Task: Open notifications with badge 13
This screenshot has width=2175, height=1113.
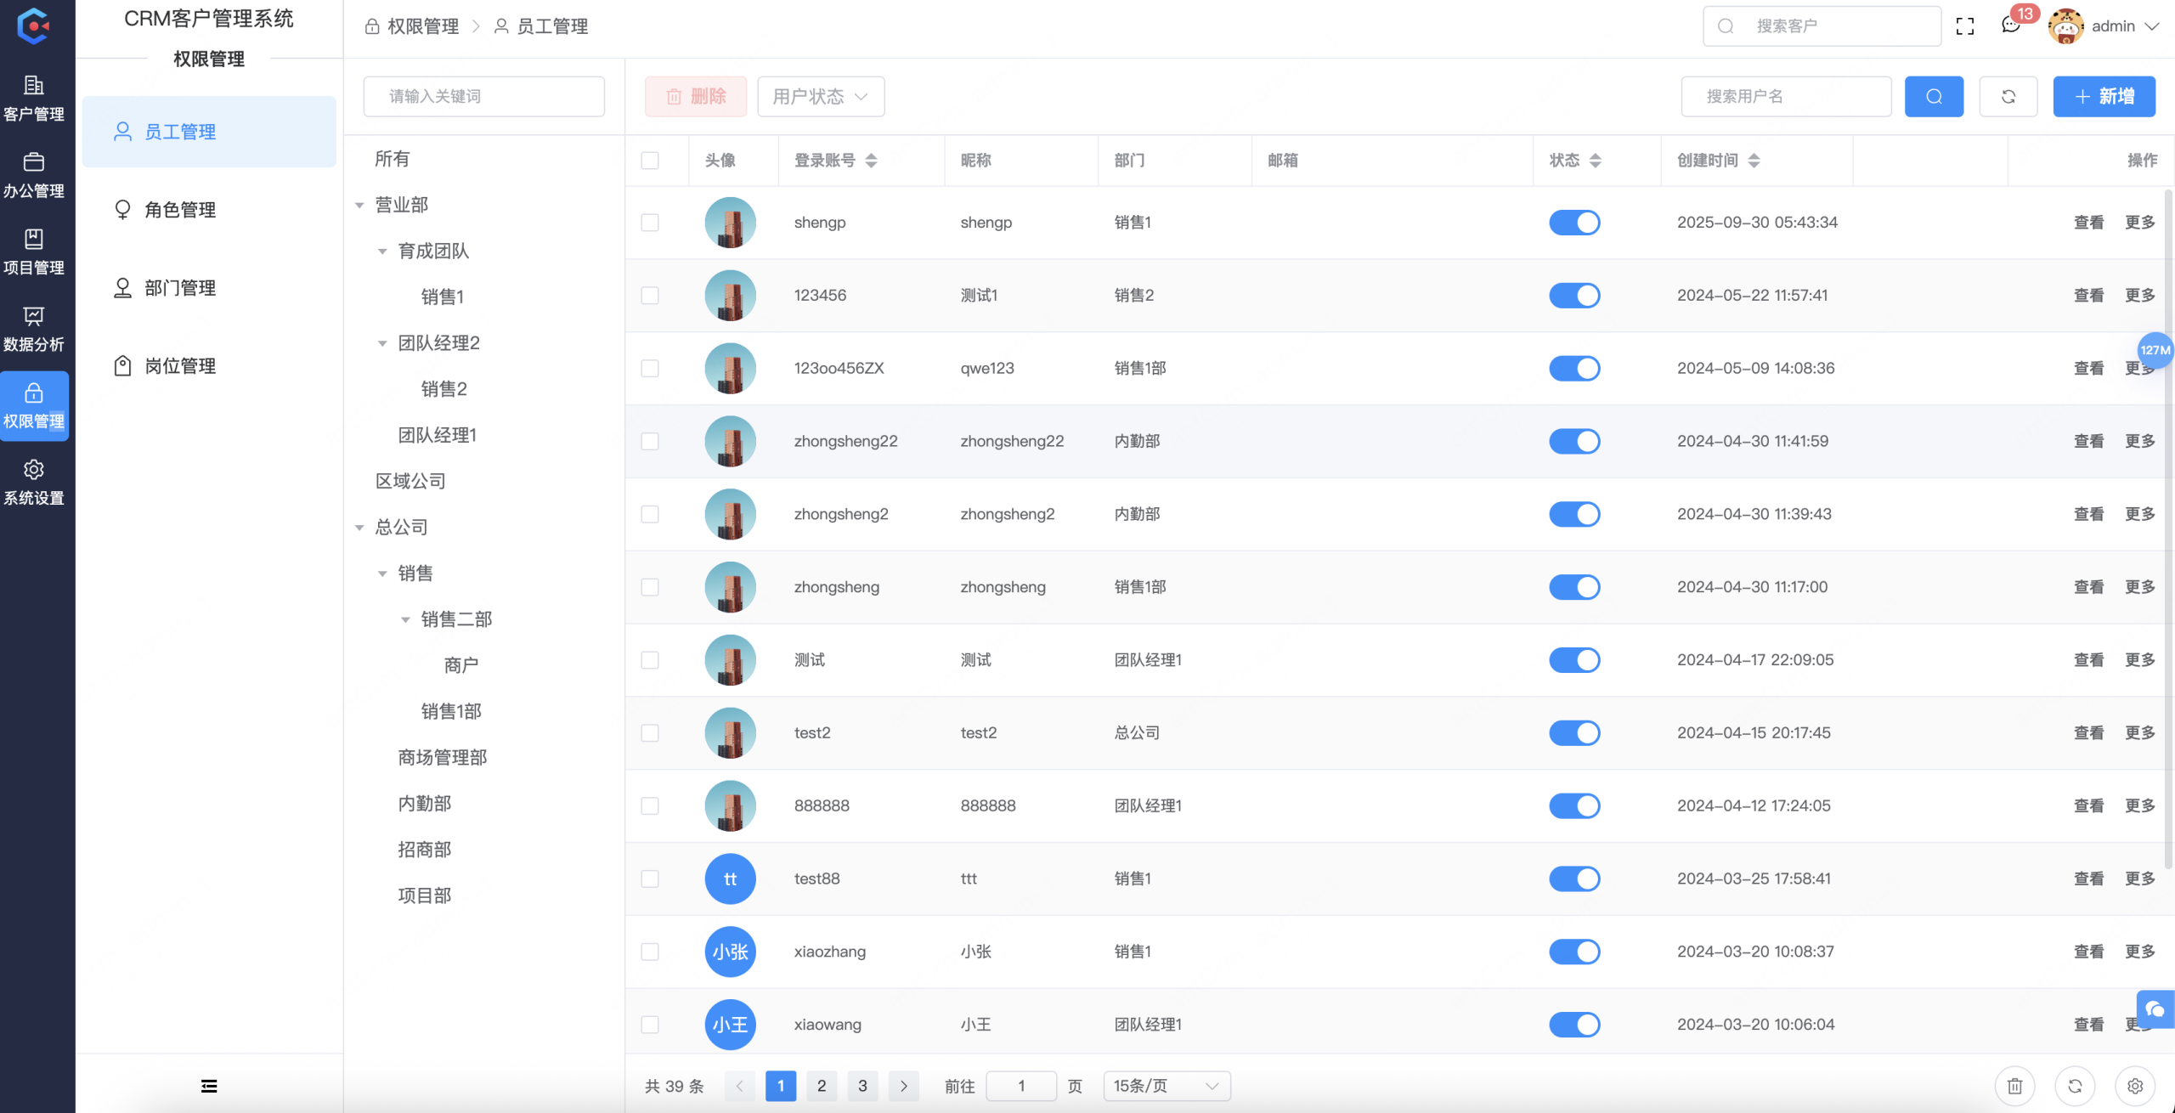Action: click(2010, 25)
